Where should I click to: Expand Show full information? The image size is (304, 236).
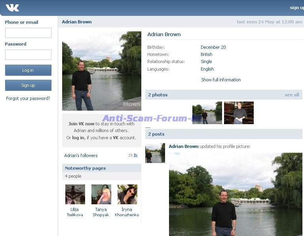[x=220, y=80]
